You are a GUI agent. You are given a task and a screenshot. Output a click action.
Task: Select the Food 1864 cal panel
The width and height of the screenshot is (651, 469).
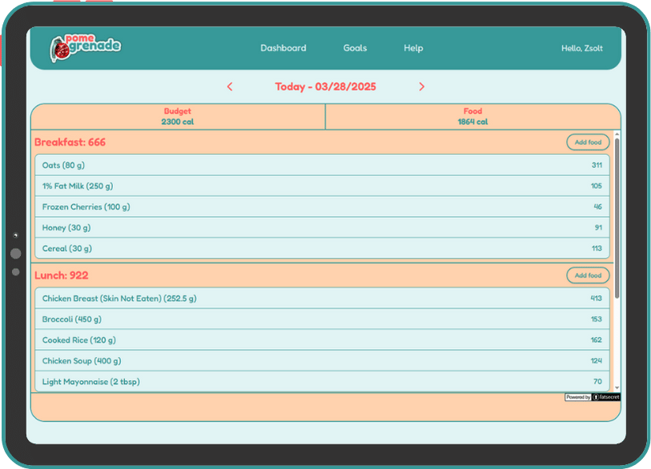pos(473,117)
